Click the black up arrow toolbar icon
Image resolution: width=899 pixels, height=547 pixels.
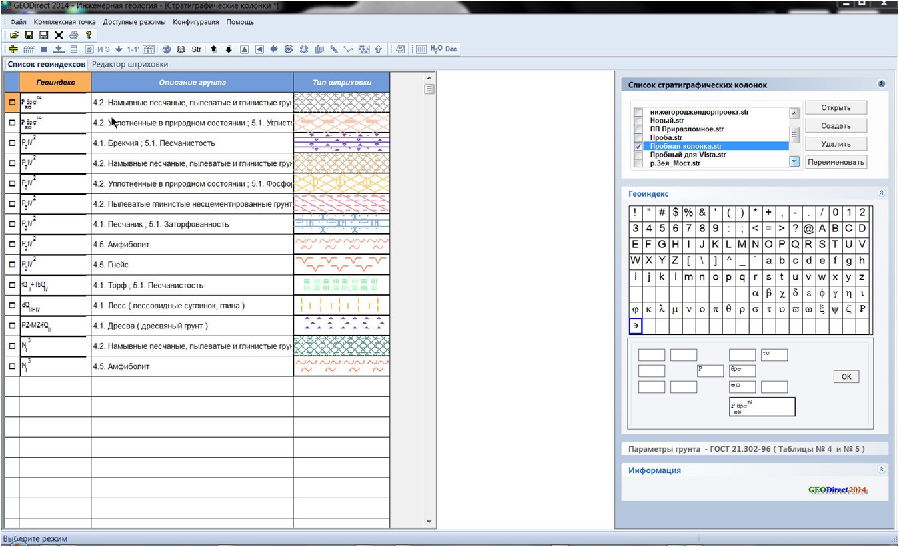coord(214,49)
